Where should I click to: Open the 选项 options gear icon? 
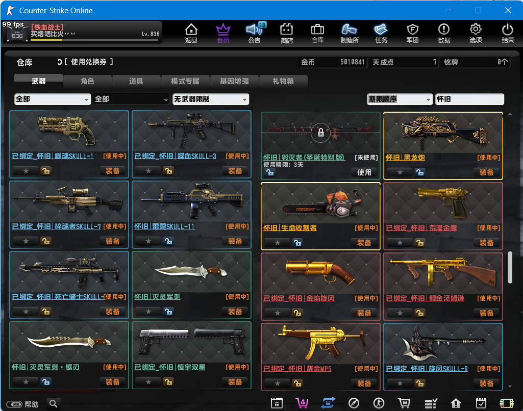point(476,33)
